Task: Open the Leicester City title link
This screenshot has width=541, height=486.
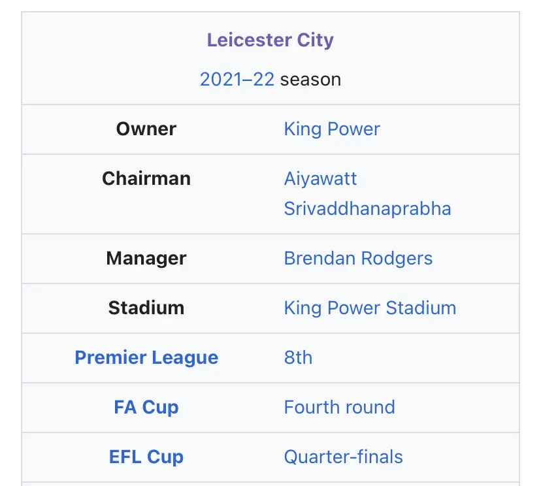Action: pos(270,40)
